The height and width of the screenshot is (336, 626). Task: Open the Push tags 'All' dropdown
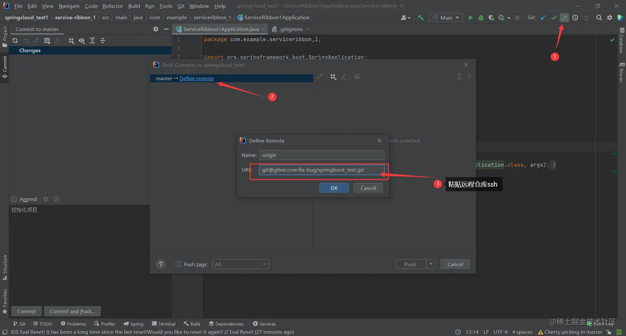coord(241,264)
